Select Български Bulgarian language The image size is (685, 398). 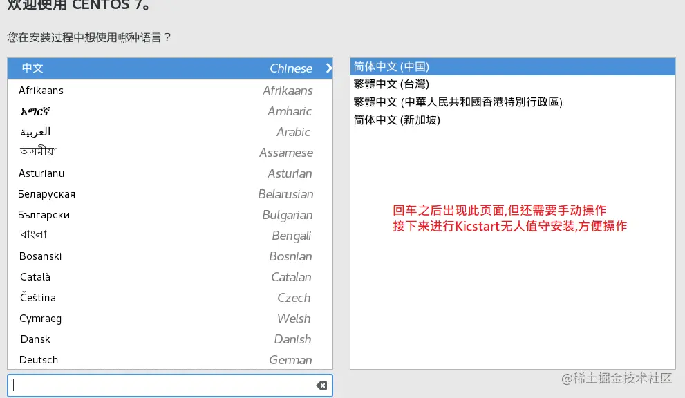tap(170, 215)
